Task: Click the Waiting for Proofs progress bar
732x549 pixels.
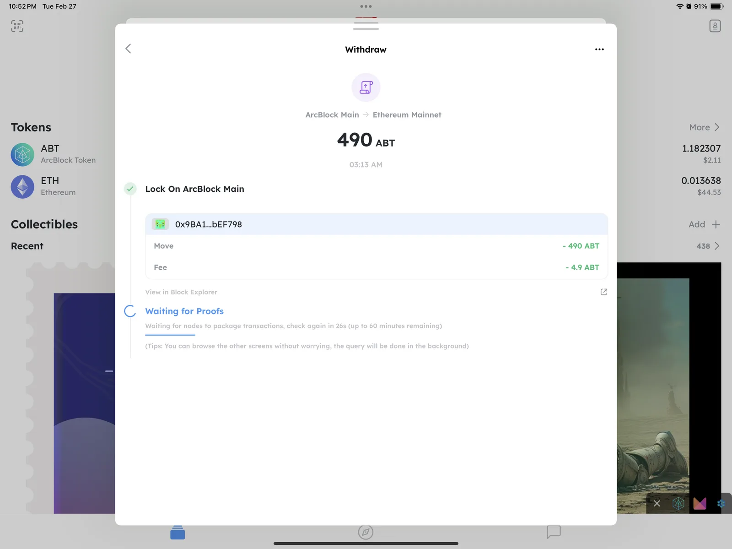Action: tap(170, 335)
